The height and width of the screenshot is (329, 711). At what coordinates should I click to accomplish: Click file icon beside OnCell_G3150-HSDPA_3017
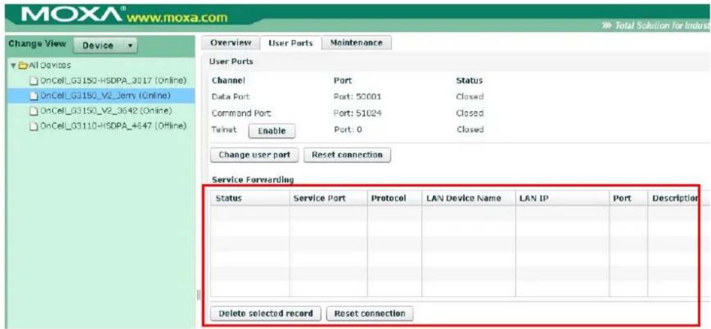click(x=33, y=81)
